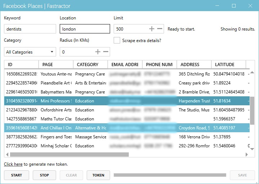Click the STOP button
Screen dimensions: 259x184
pyautogui.click(x=45, y=175)
